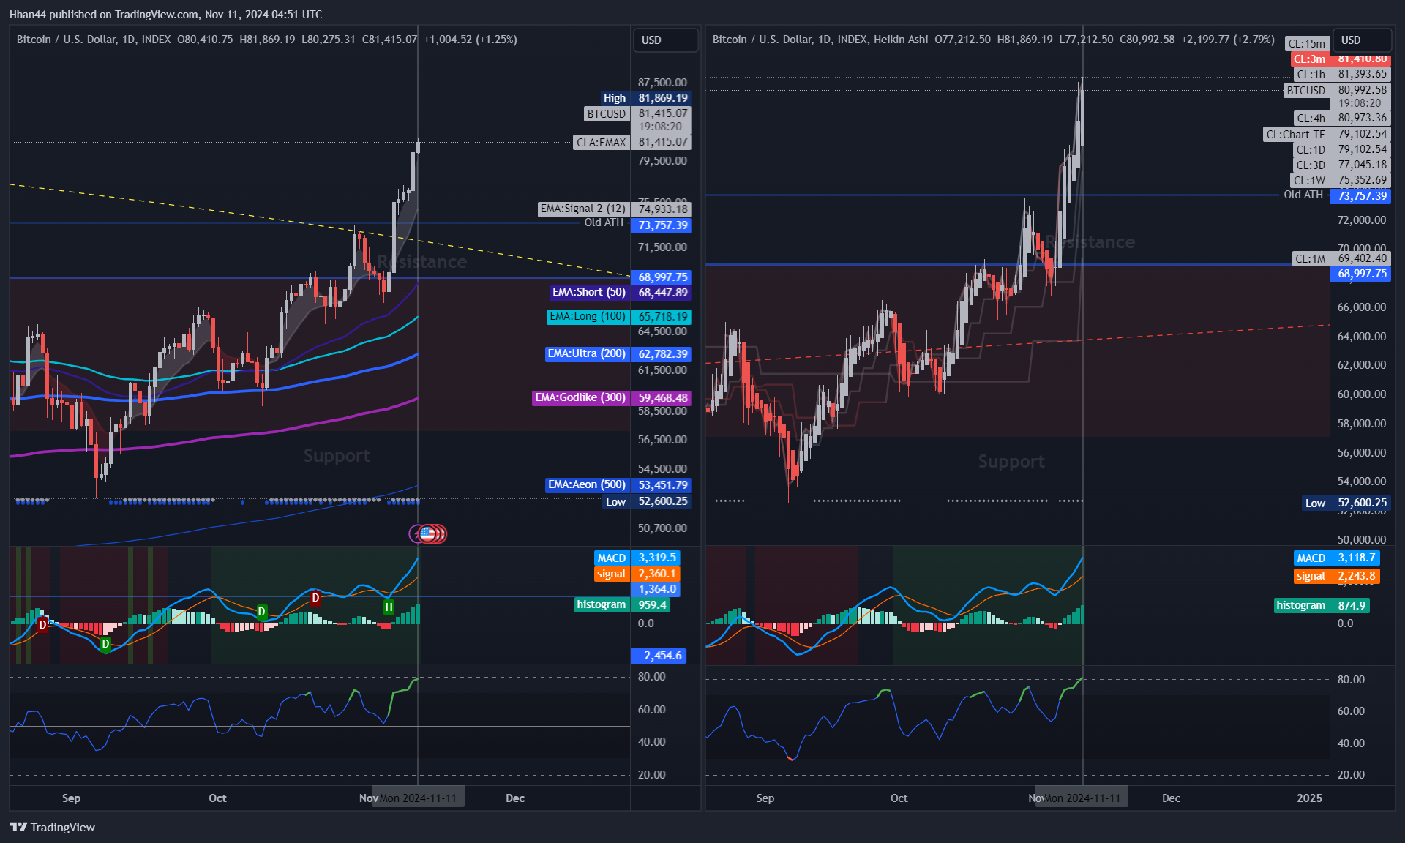Click the EMA:Signal 2 (12) label
The image size is (1405, 843).
(583, 209)
